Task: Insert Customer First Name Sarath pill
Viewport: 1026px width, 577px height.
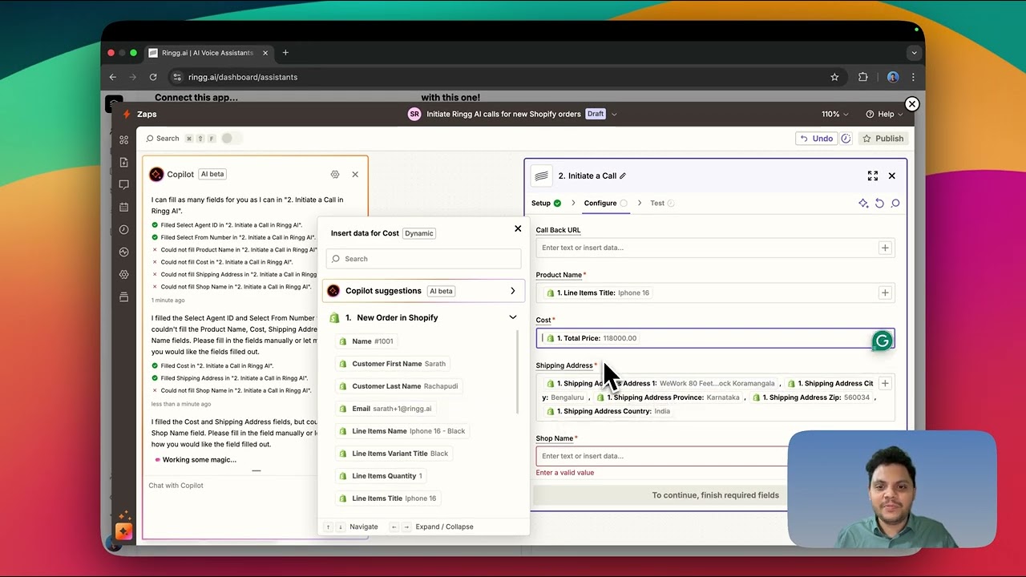Action: coord(394,364)
